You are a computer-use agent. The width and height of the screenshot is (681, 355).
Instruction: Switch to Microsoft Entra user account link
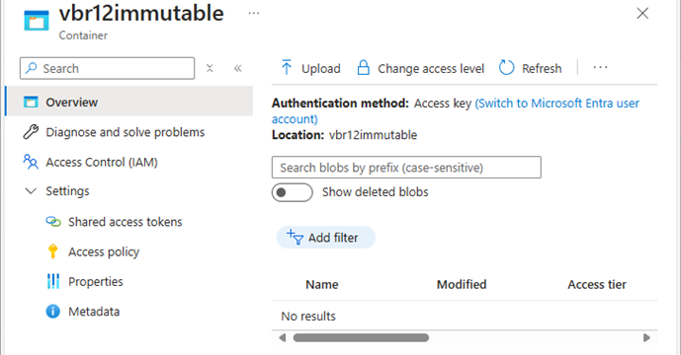click(456, 111)
